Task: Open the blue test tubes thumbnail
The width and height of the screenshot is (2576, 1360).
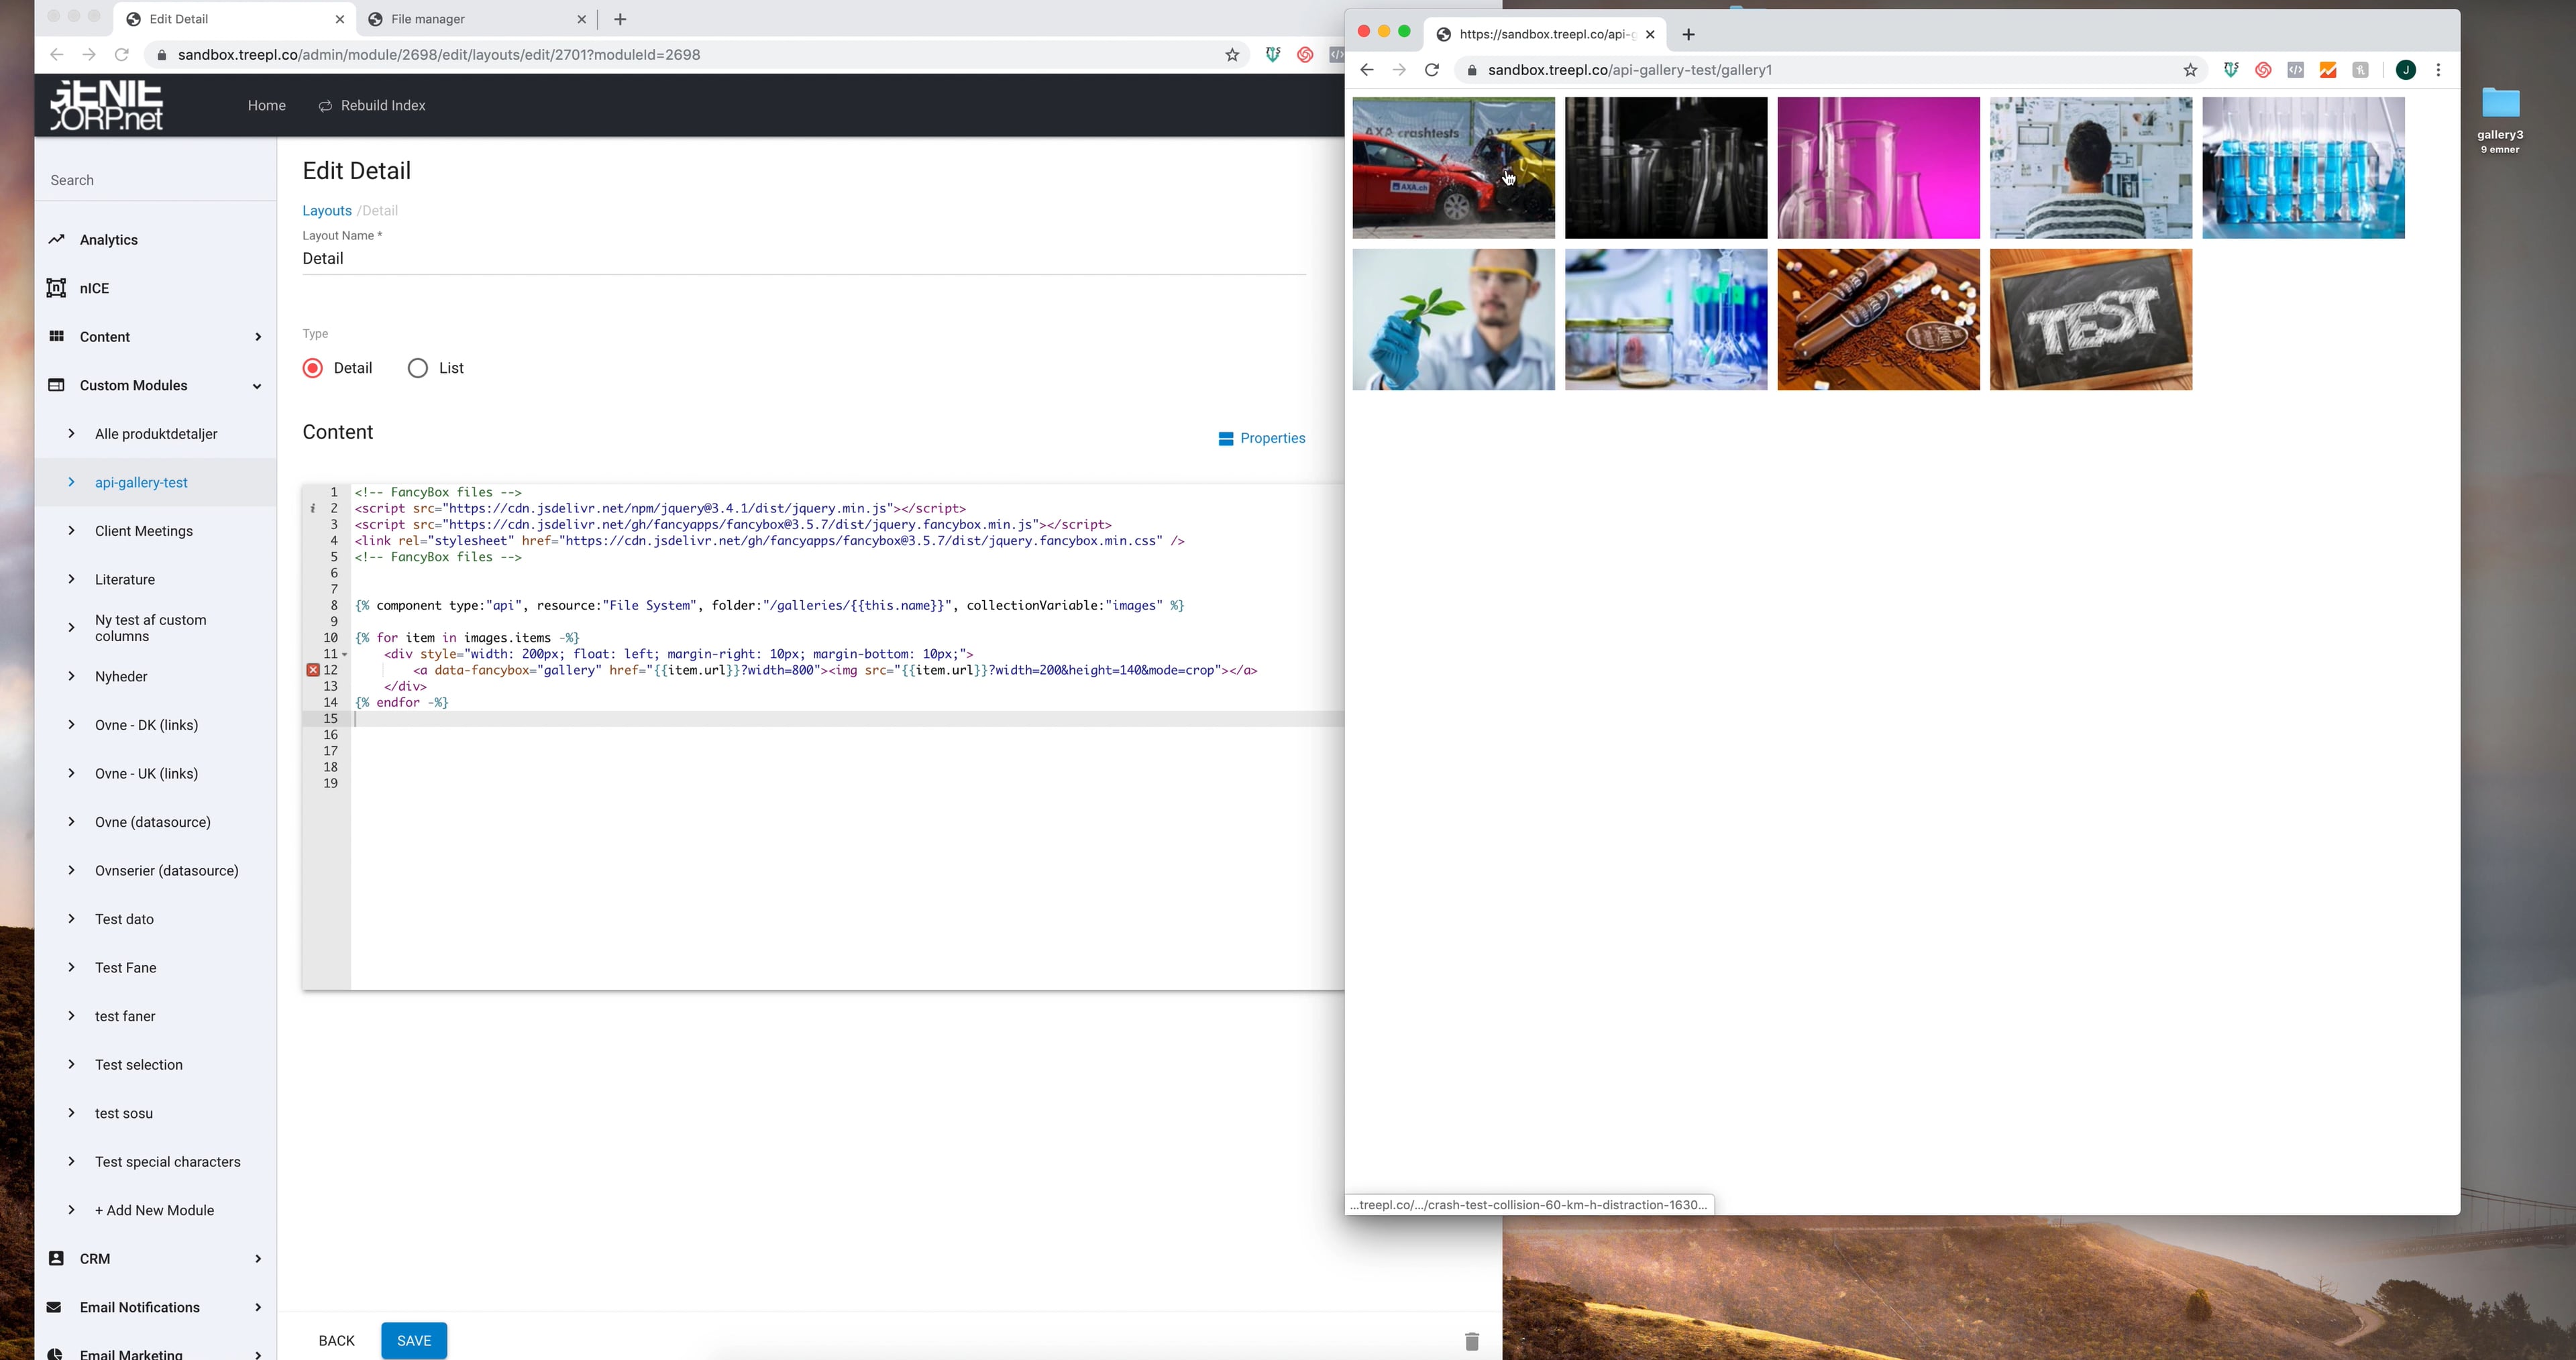Action: pos(2303,168)
